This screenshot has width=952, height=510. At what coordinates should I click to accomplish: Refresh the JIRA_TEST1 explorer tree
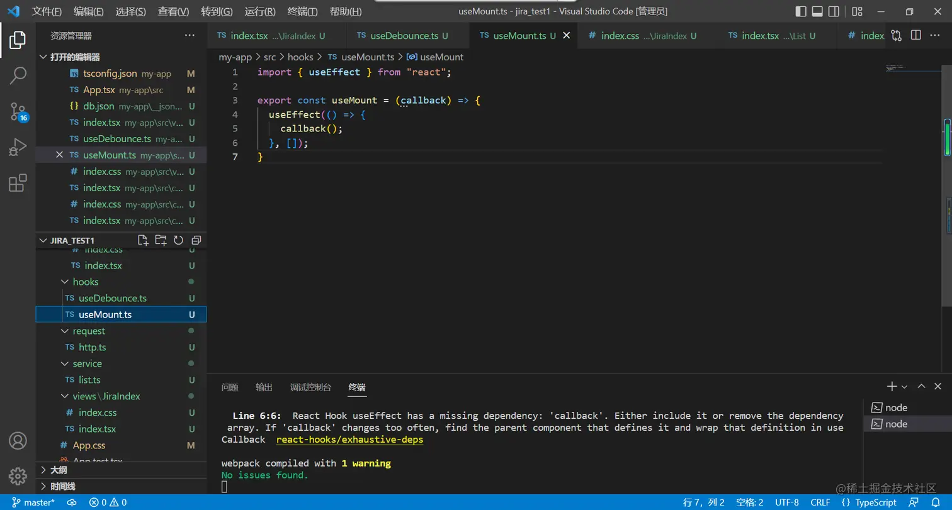(178, 240)
